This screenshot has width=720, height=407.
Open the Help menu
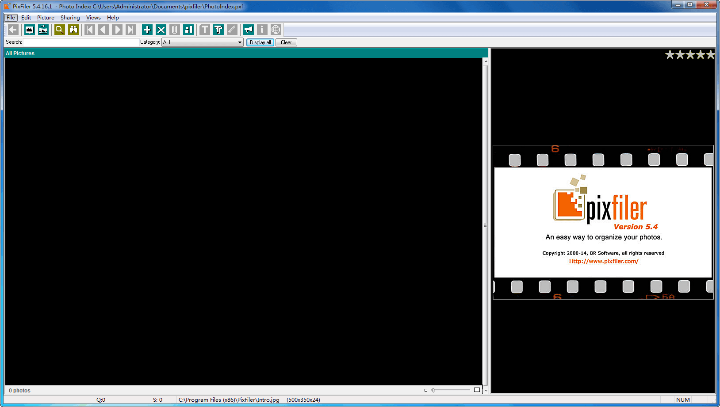113,18
